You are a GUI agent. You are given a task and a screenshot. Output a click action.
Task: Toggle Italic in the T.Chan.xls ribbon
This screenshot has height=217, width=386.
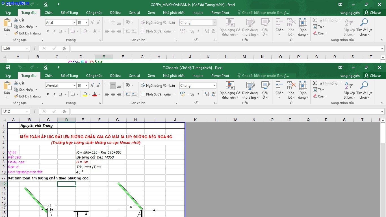[x=54, y=94]
